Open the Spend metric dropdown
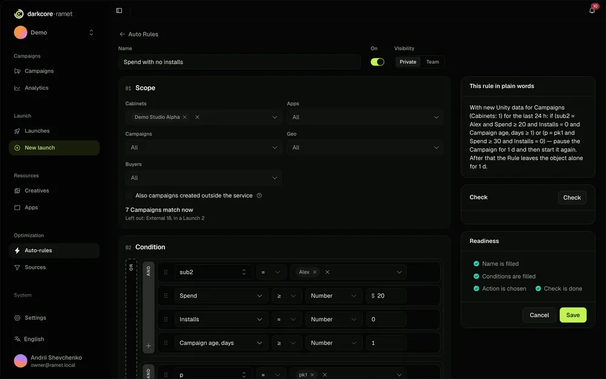 (221, 296)
